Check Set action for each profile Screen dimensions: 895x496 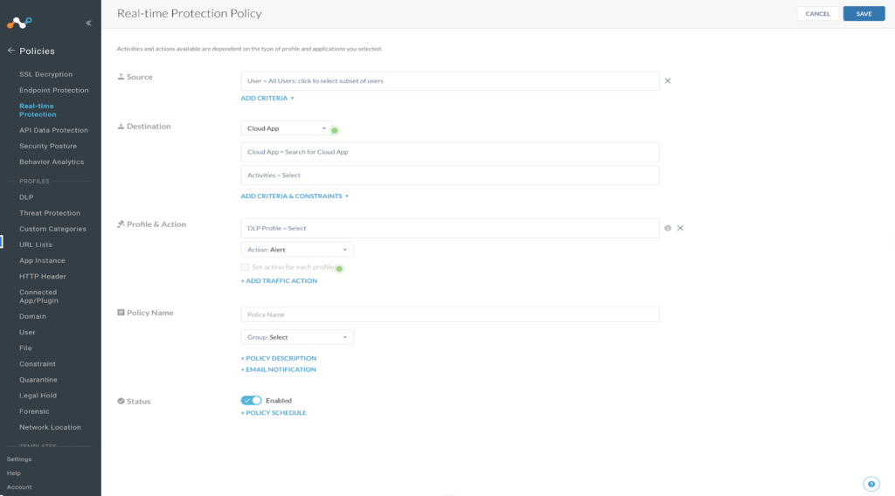(x=245, y=267)
